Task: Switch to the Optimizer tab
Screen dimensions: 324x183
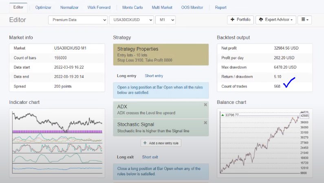Action: pyautogui.click(x=43, y=7)
